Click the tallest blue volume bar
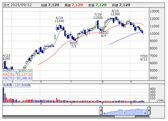Screen dimensions: 168x121 (x=4, y=95)
